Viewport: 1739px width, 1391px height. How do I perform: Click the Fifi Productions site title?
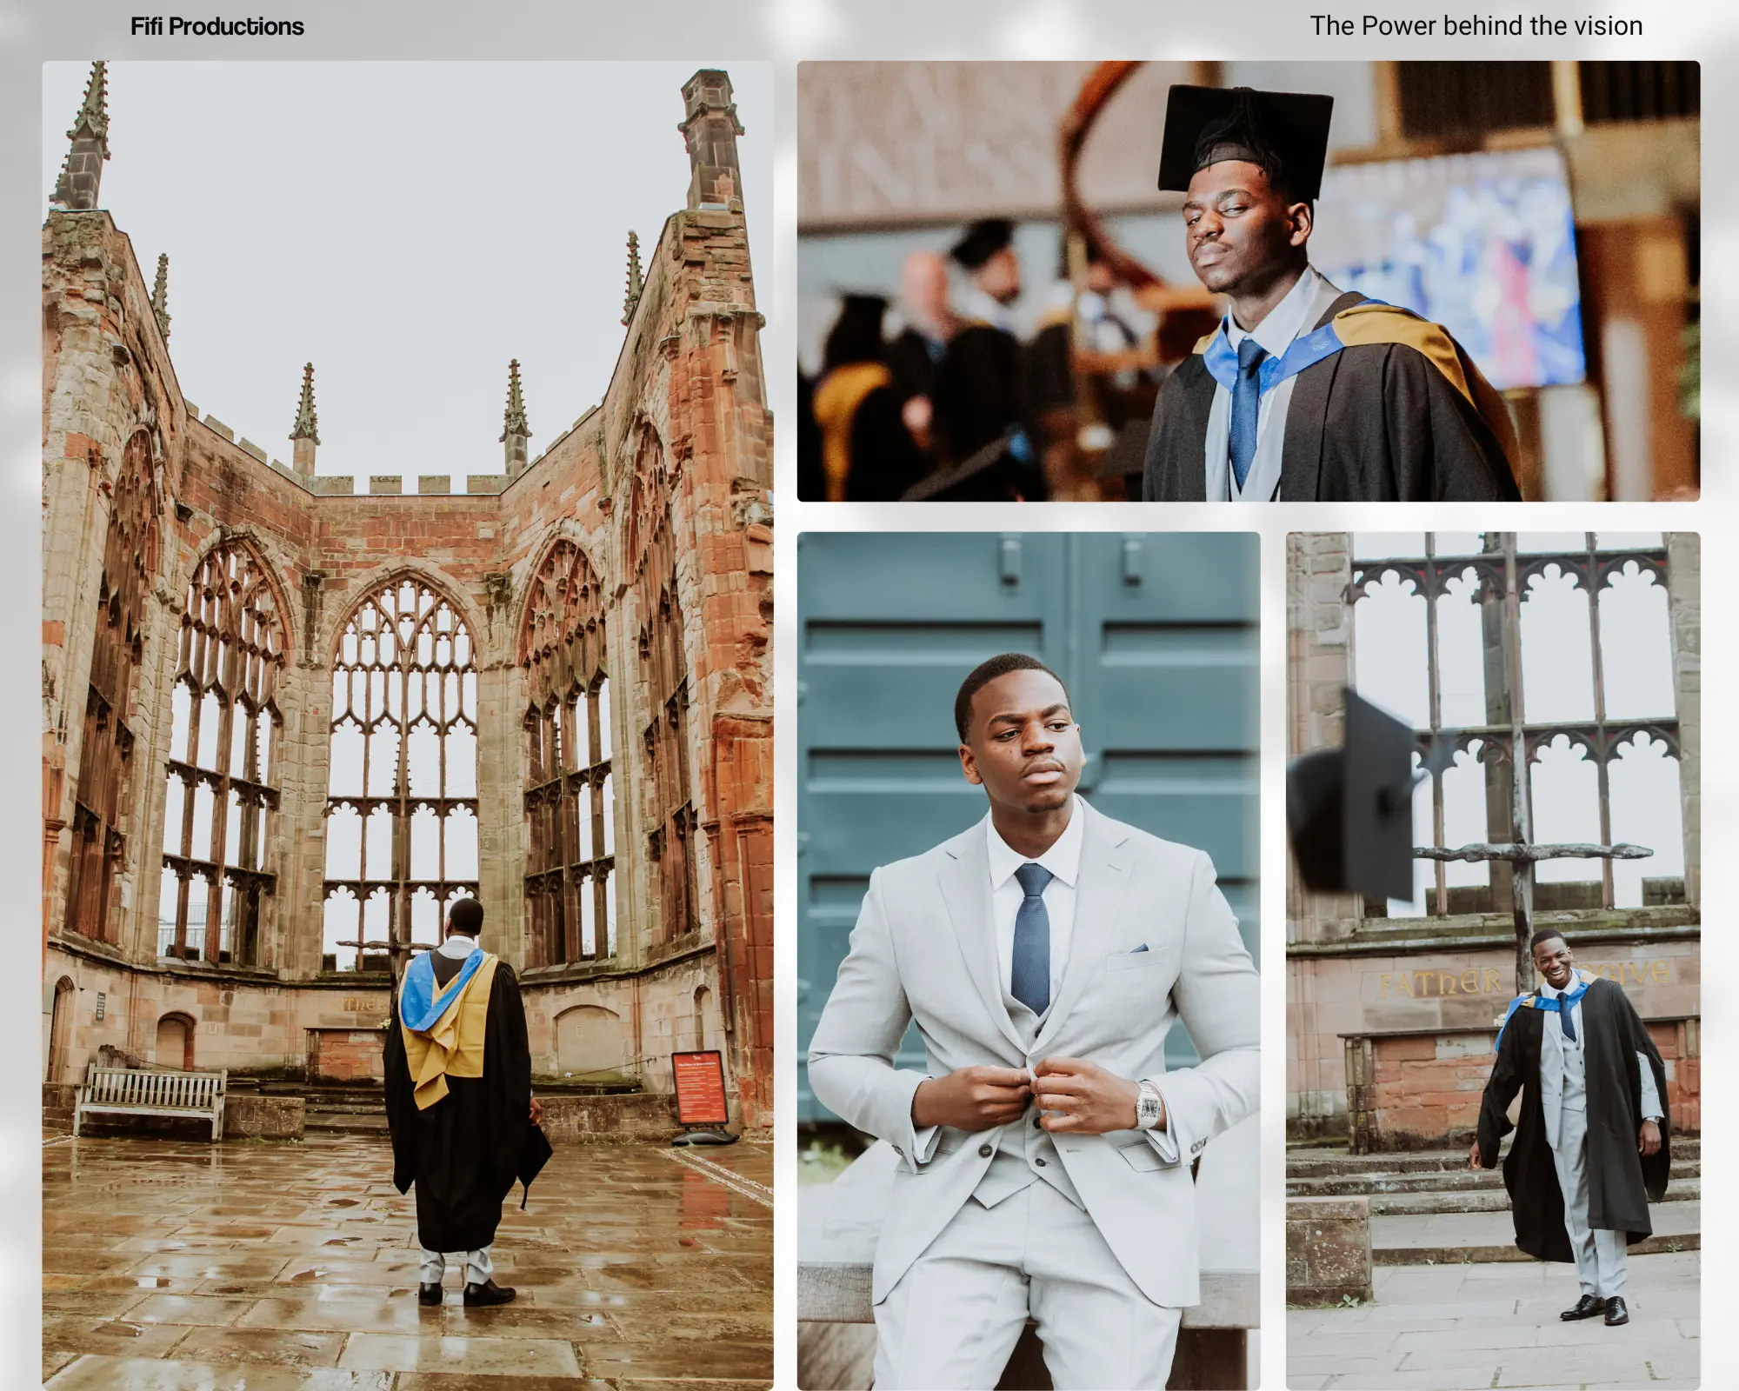217,27
